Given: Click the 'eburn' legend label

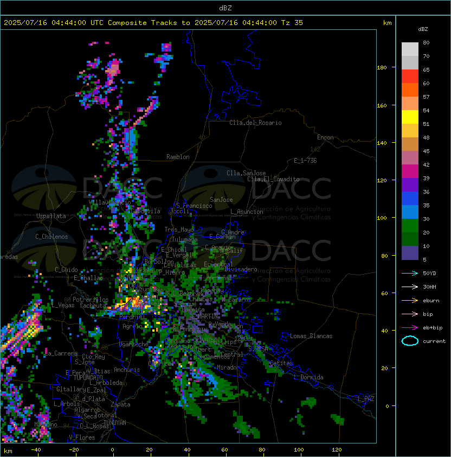Looking at the screenshot, I should pos(431,301).
